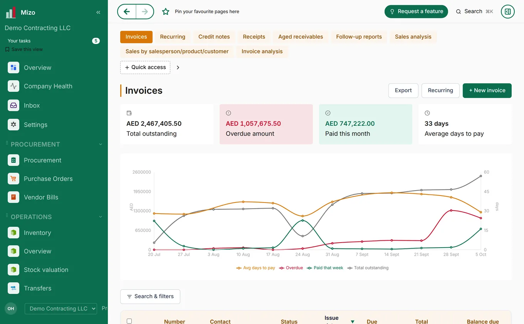
Task: Click the Procurement checklist icon
Action: point(13,160)
